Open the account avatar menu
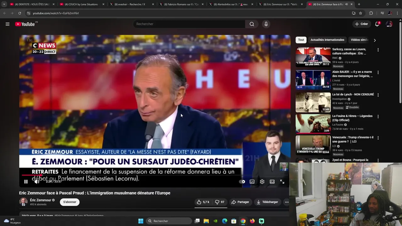This screenshot has width=402, height=226. [389, 24]
